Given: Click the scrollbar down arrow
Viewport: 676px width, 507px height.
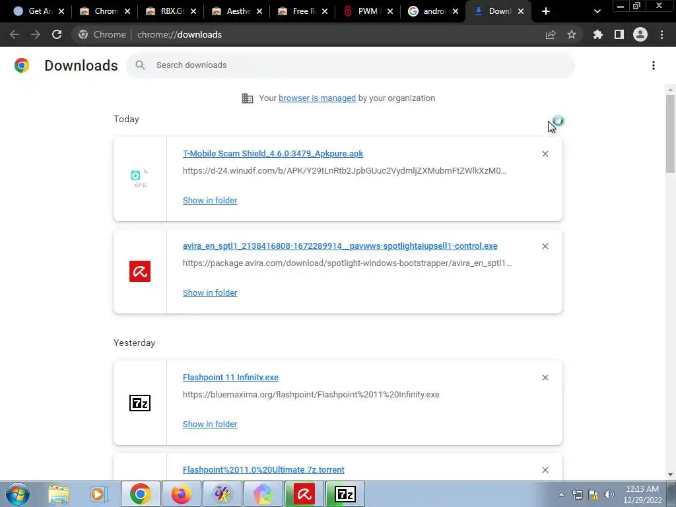Looking at the screenshot, I should point(670,475).
